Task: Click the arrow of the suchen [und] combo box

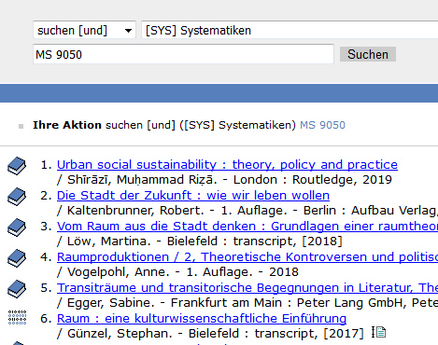Action: (x=128, y=31)
